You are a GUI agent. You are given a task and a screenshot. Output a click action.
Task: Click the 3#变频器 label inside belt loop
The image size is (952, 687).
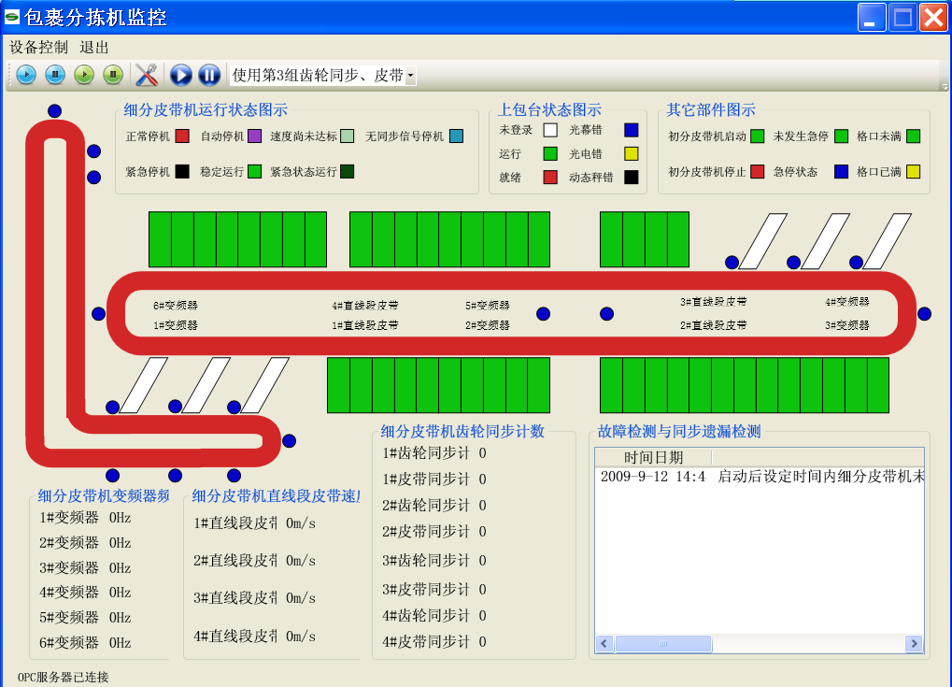click(x=847, y=325)
